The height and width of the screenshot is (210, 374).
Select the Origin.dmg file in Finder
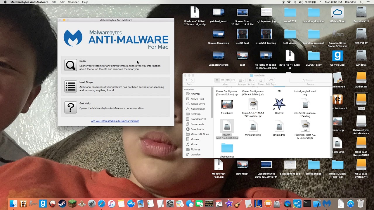click(x=279, y=129)
